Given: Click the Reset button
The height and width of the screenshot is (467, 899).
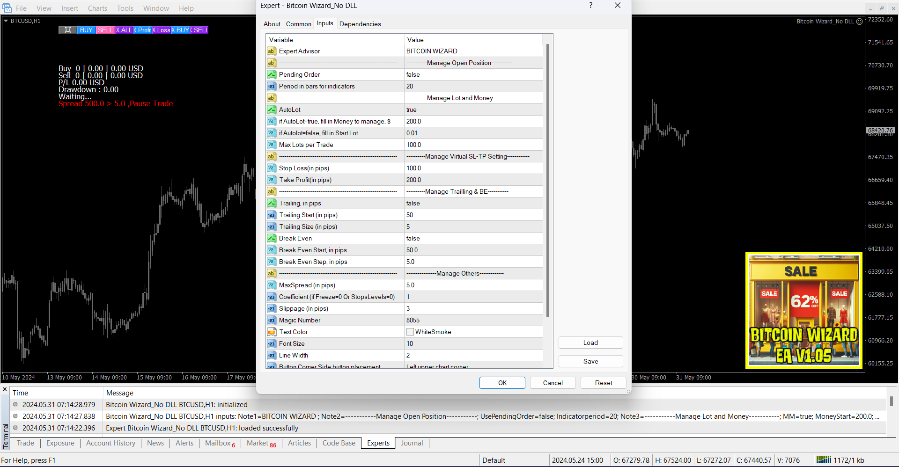Looking at the screenshot, I should 604,383.
